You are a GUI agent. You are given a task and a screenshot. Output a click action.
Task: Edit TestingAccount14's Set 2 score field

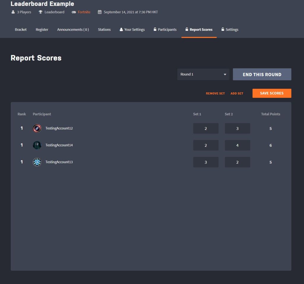[x=237, y=145]
